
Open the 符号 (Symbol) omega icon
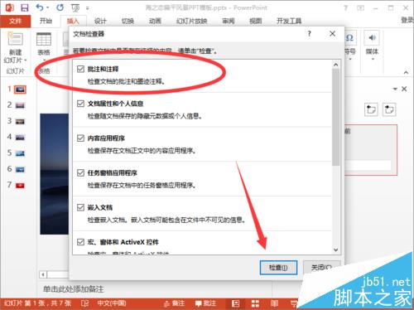(x=349, y=38)
